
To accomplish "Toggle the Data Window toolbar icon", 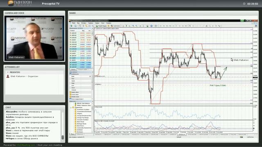I will pos(84,26).
